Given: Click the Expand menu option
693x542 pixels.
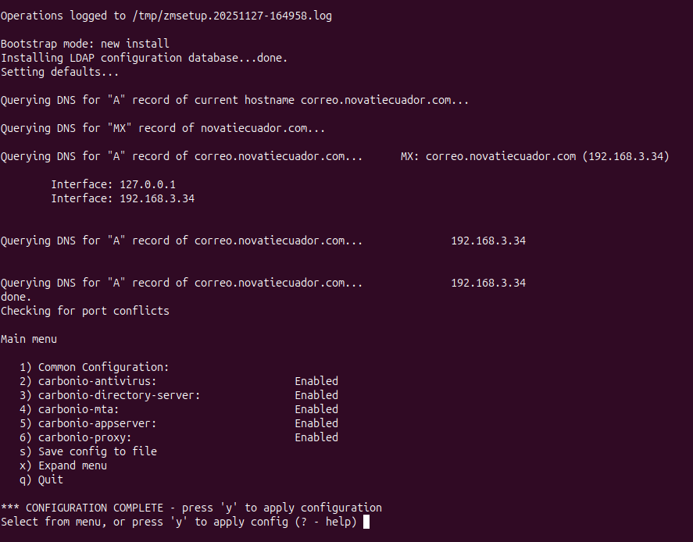Looking at the screenshot, I should click(72, 465).
